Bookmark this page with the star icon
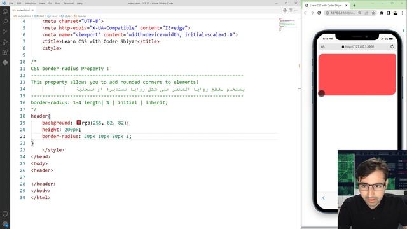Image resolution: width=407 pixels, height=229 pixels. [x=373, y=13]
